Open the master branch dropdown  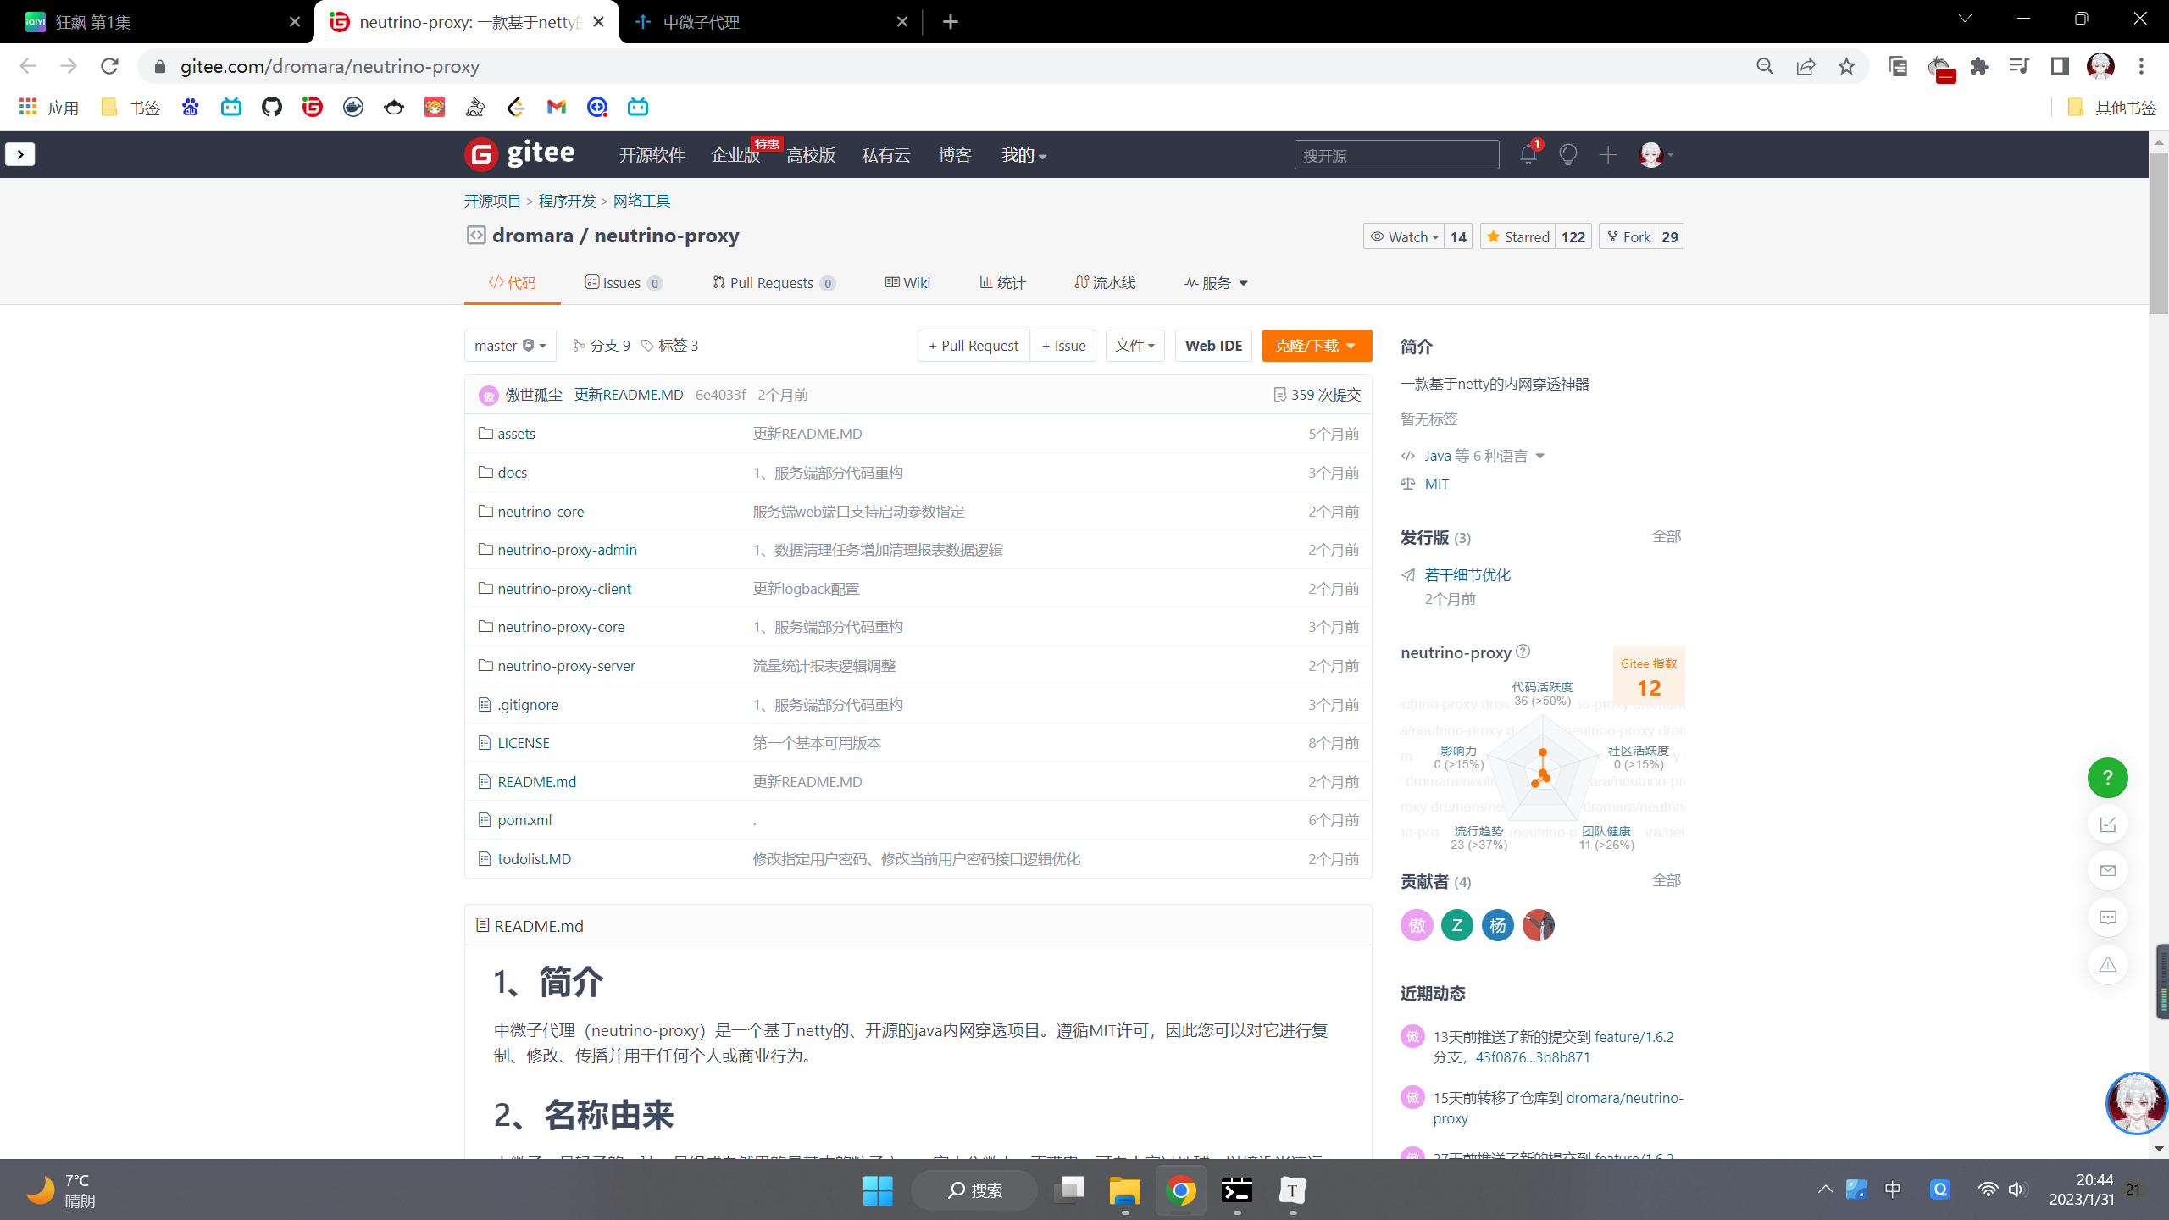509,346
